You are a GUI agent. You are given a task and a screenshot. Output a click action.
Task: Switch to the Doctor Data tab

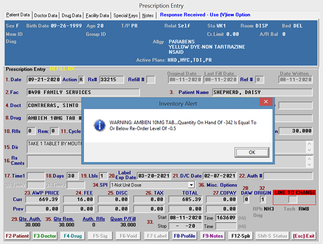(x=46, y=15)
